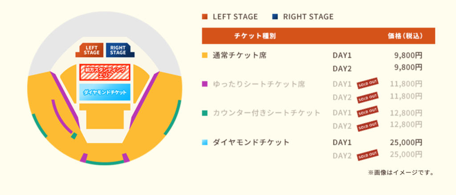Click the ※画像はイメージです note text
Screen dimensions: 456x195
point(401,172)
